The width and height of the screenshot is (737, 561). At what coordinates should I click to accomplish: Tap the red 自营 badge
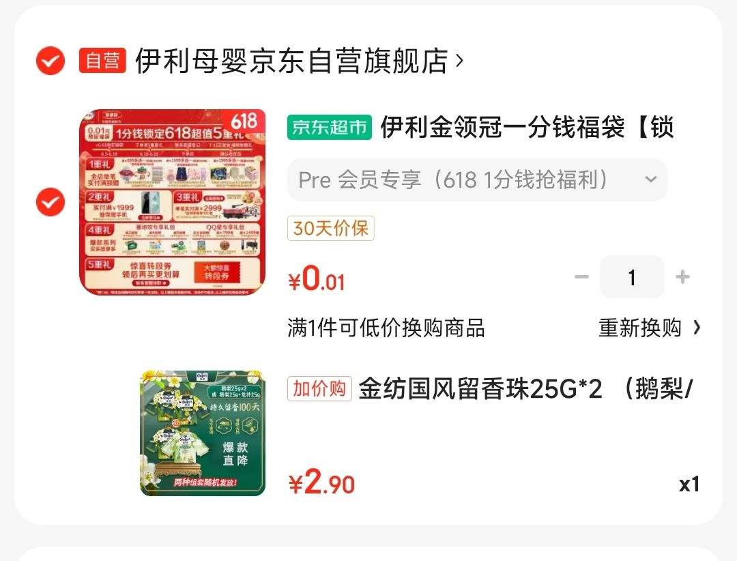(x=102, y=61)
